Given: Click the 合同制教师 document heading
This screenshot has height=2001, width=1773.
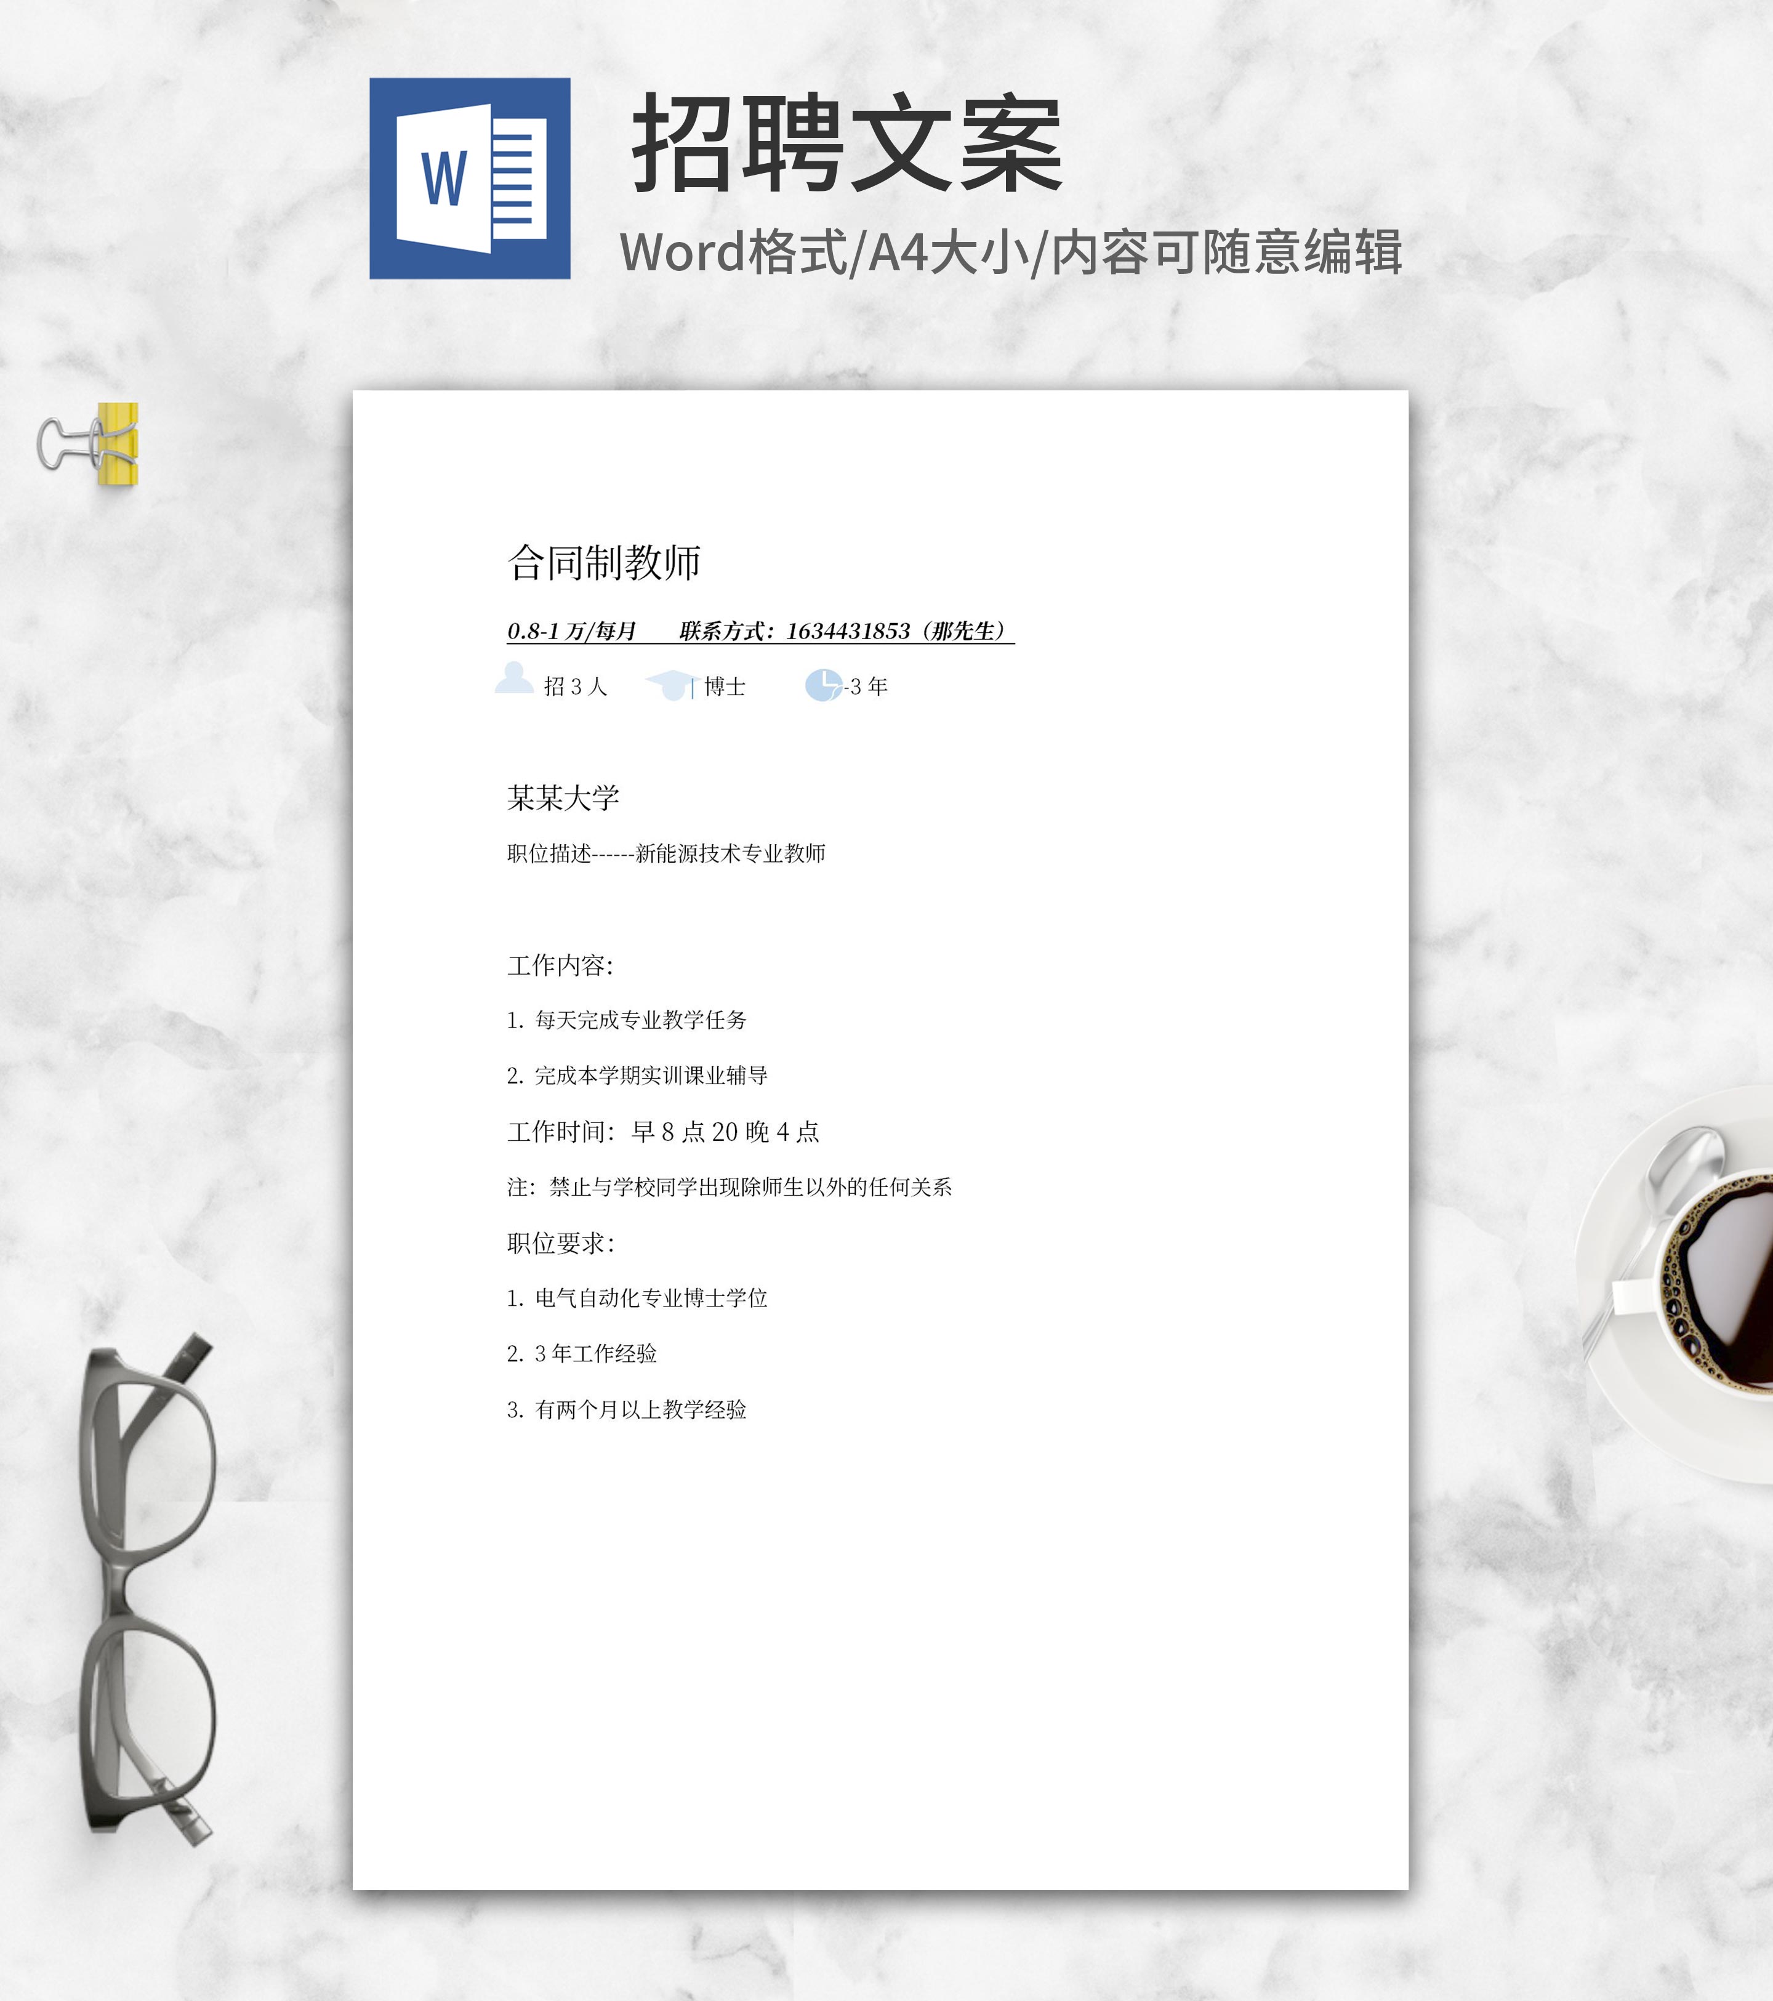Looking at the screenshot, I should pyautogui.click(x=604, y=563).
